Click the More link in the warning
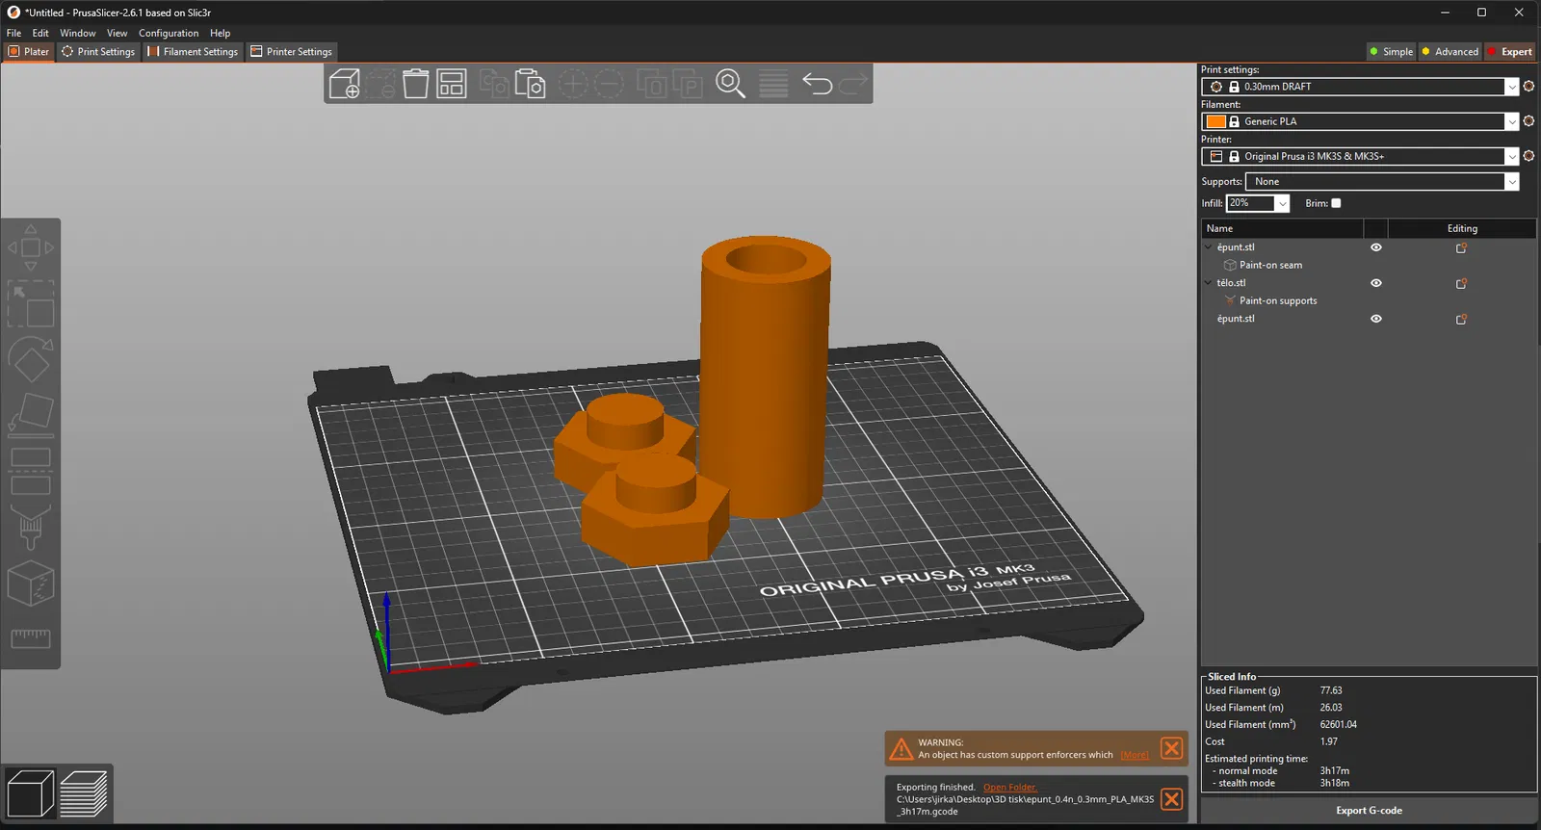This screenshot has width=1541, height=830. [x=1135, y=755]
